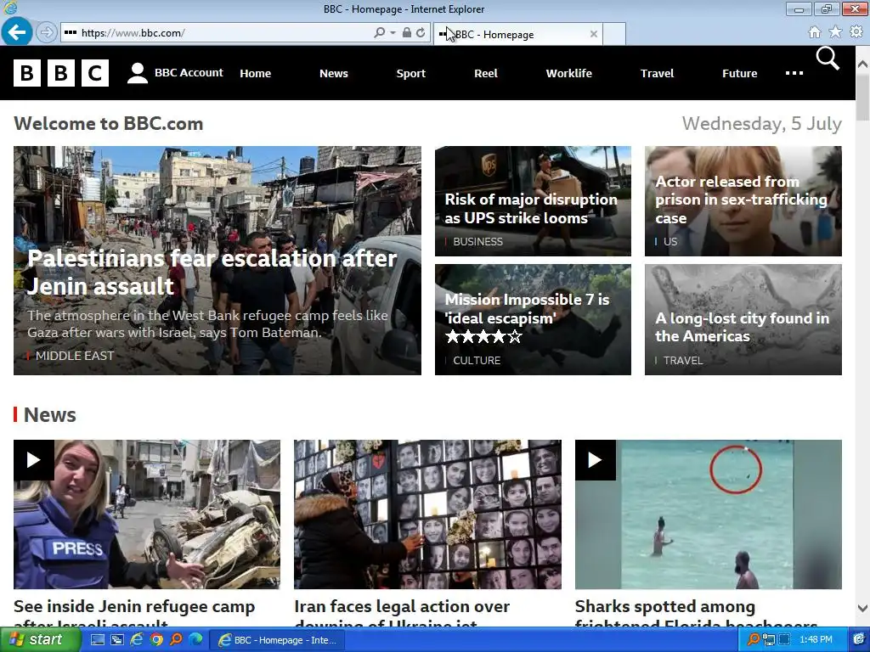Click the scrollbar up arrow

click(863, 64)
